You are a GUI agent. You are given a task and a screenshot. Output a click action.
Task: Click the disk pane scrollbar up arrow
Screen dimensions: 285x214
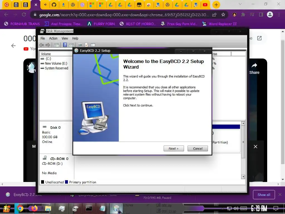pyautogui.click(x=243, y=123)
